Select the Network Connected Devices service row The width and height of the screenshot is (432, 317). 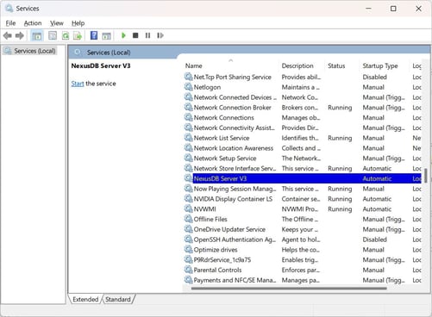pos(303,97)
